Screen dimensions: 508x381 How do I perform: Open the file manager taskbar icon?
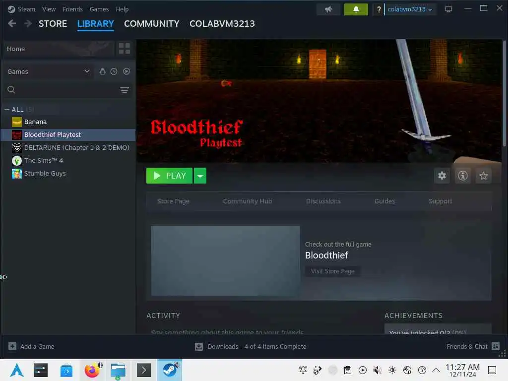(118, 370)
